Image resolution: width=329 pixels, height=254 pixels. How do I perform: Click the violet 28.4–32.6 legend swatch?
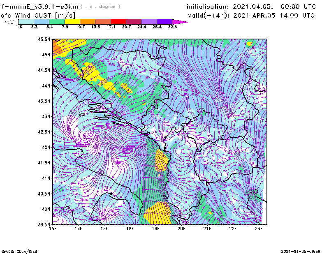[x=164, y=22]
